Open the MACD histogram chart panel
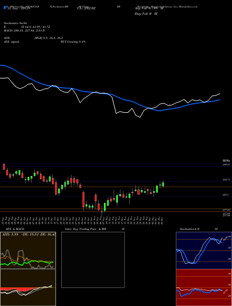This screenshot has height=306, width=232. click(x=28, y=287)
